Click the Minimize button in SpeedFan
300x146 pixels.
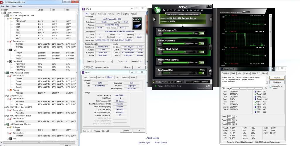coord(277,78)
